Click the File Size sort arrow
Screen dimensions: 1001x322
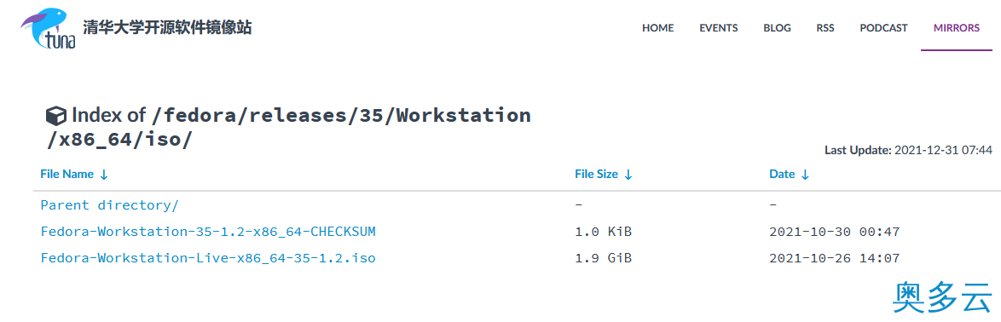tap(628, 175)
